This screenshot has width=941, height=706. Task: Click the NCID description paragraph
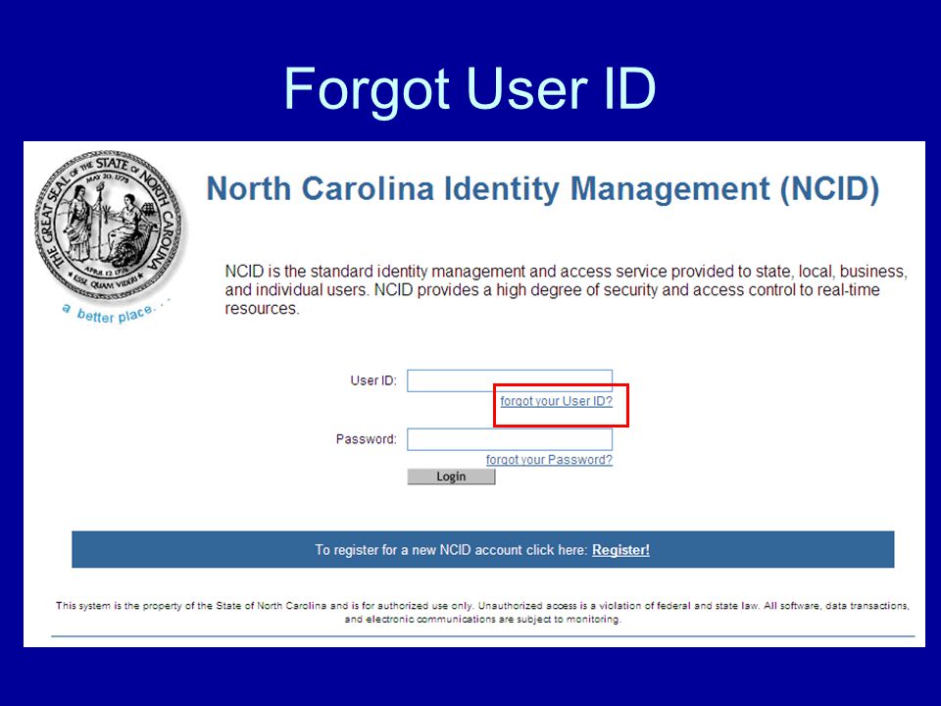click(x=566, y=290)
